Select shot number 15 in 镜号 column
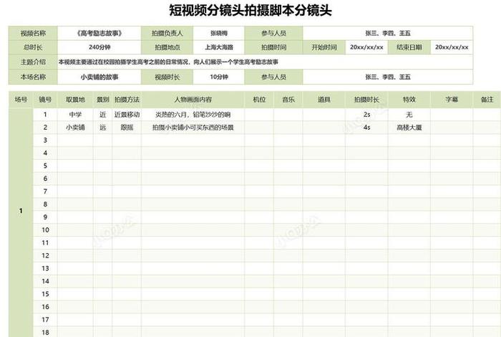Screen dimensions: 501x337 click(45, 294)
